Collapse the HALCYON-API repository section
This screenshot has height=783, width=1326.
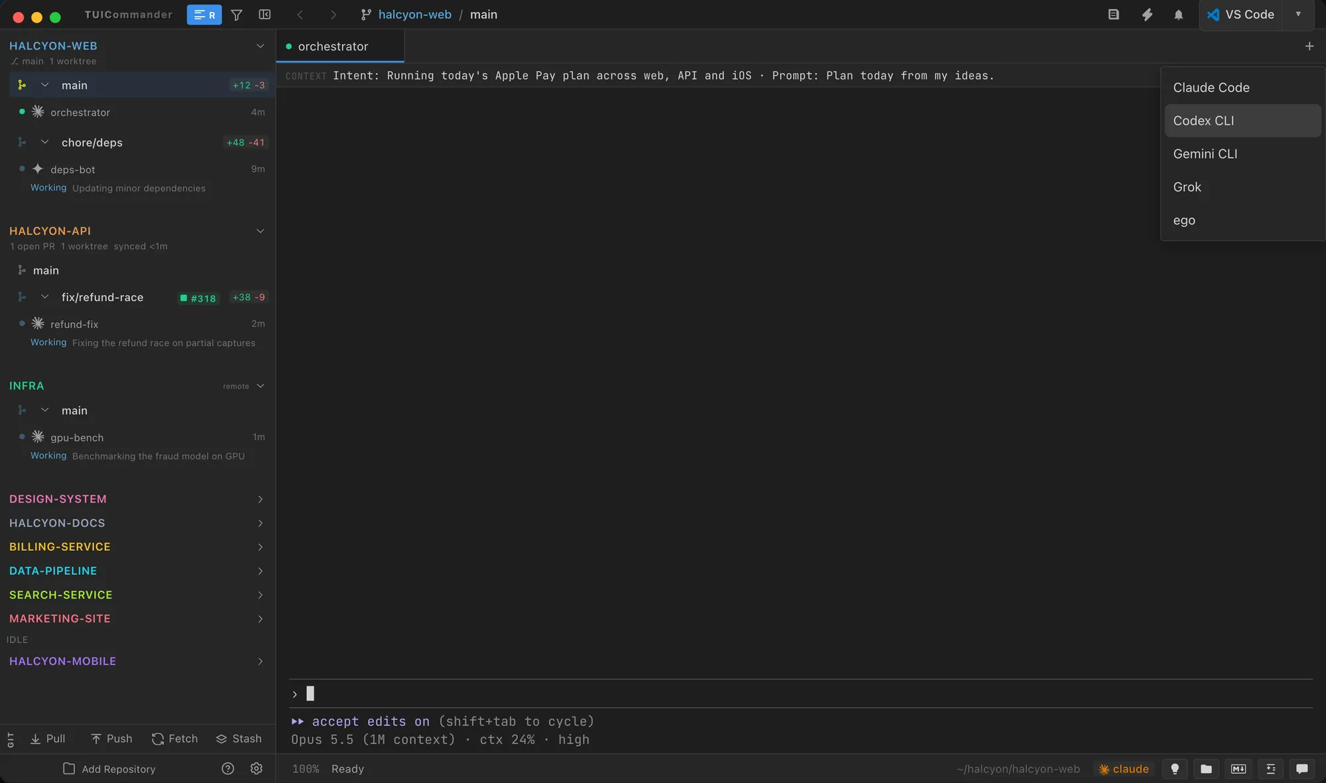tap(260, 231)
